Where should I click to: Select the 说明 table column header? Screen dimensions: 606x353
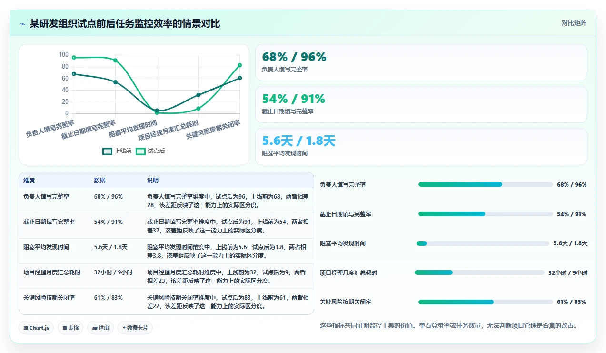(153, 181)
